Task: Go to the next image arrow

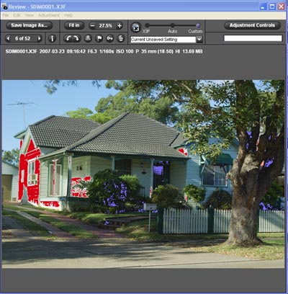Action: 39,38
